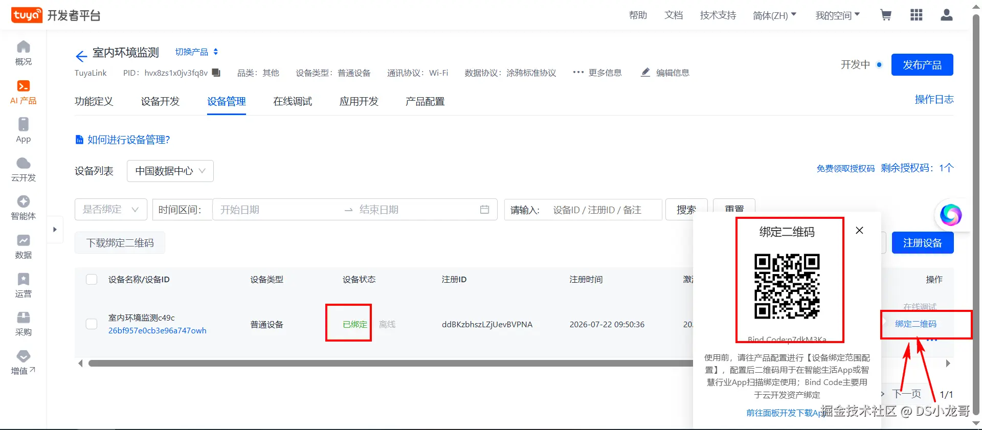
Task: Open 免费领取授权码 link
Action: click(x=845, y=168)
